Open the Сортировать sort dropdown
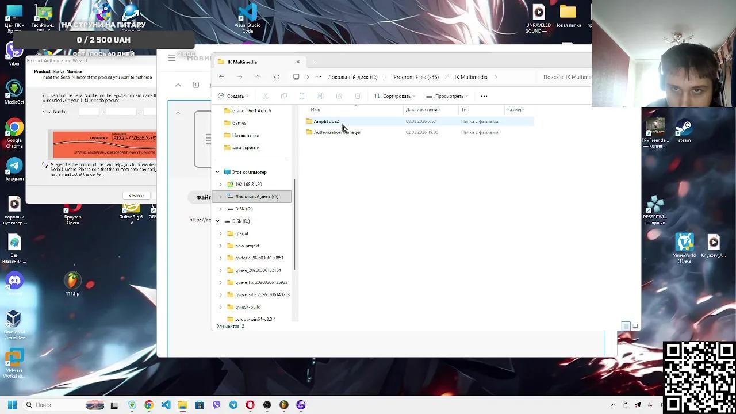 (394, 96)
